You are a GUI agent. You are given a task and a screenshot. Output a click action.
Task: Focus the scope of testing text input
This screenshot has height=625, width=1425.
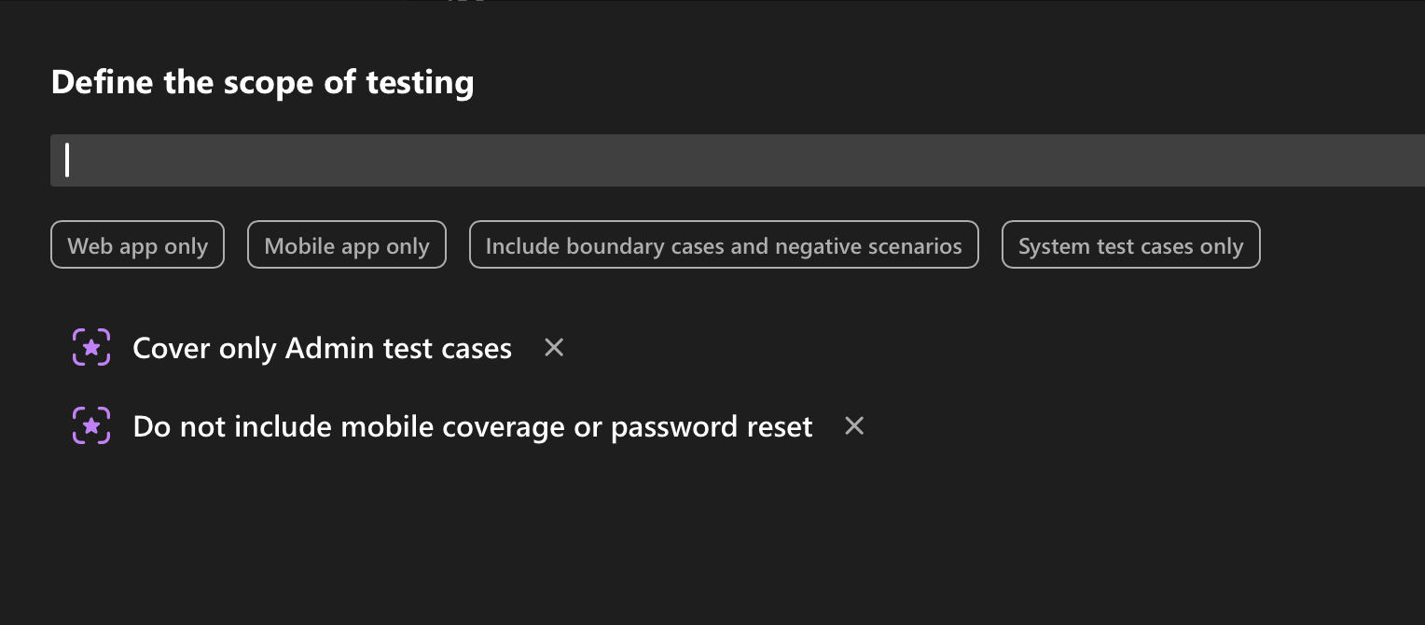coord(737,160)
